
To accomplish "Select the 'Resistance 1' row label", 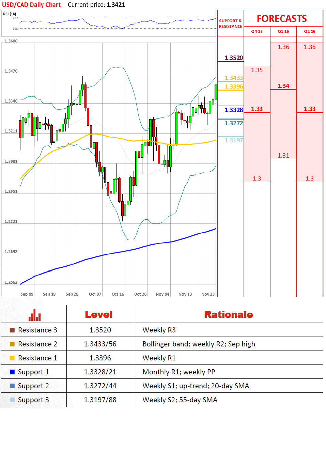I will tap(37, 358).
